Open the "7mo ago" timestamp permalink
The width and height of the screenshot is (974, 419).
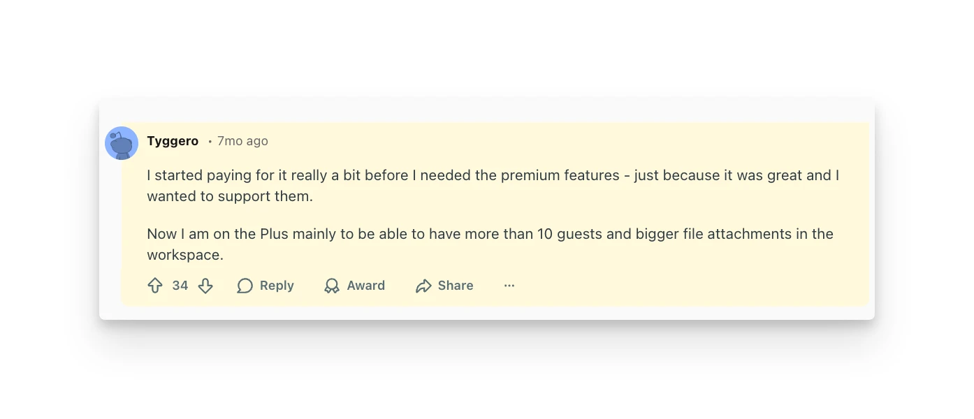click(242, 141)
